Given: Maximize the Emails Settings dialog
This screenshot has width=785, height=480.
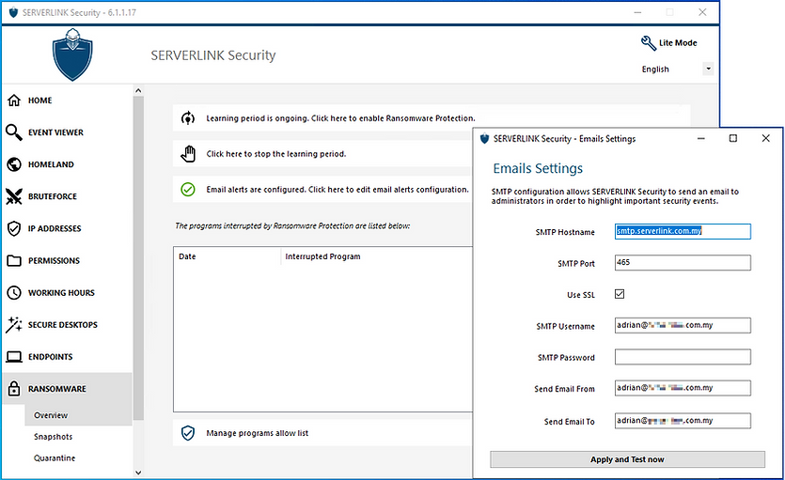Looking at the screenshot, I should click(x=733, y=138).
